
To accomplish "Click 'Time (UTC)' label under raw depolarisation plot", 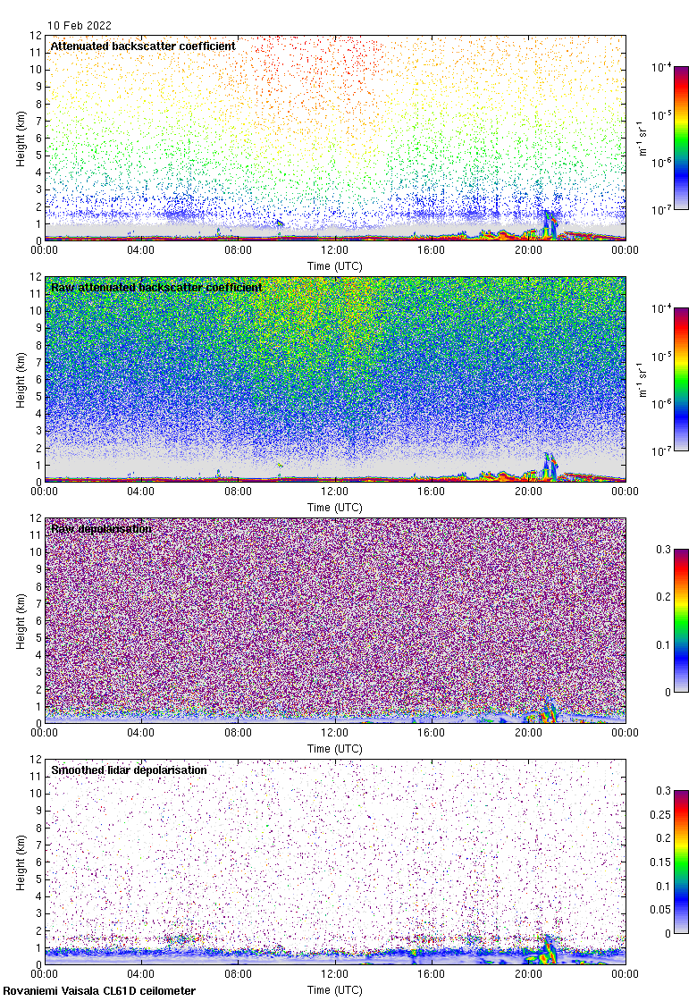I will pyautogui.click(x=334, y=749).
